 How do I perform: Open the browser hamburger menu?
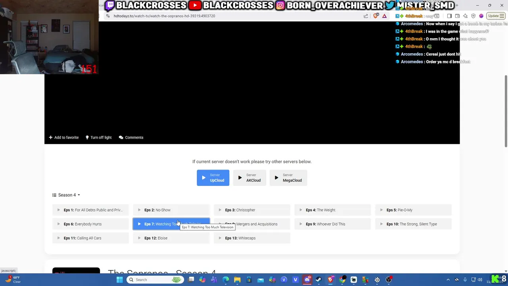[502, 16]
